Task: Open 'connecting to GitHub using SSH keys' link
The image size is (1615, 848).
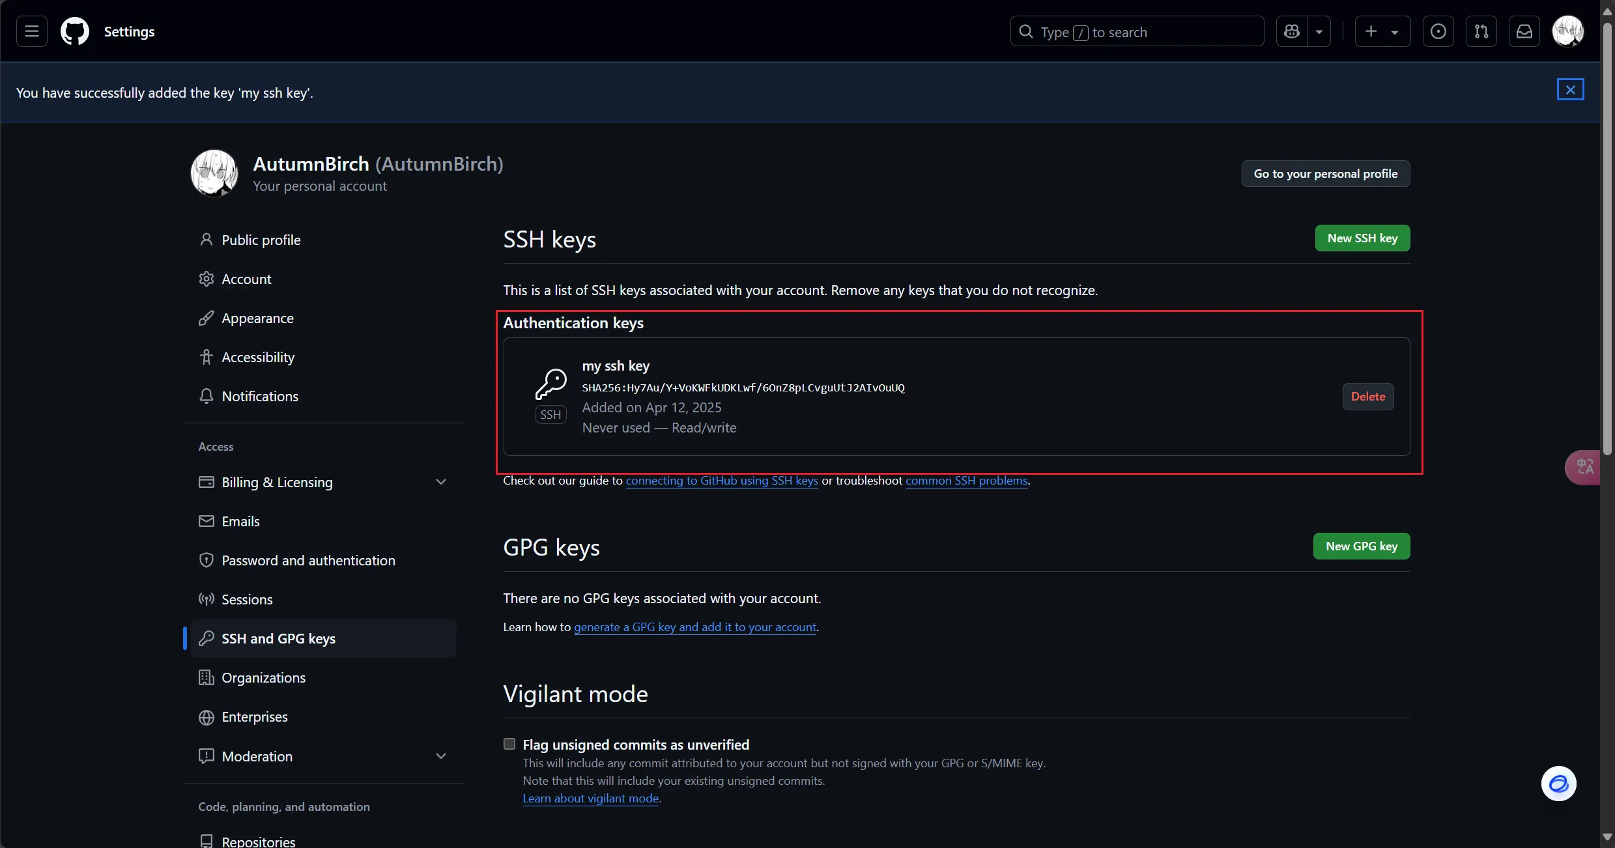Action: (x=722, y=481)
